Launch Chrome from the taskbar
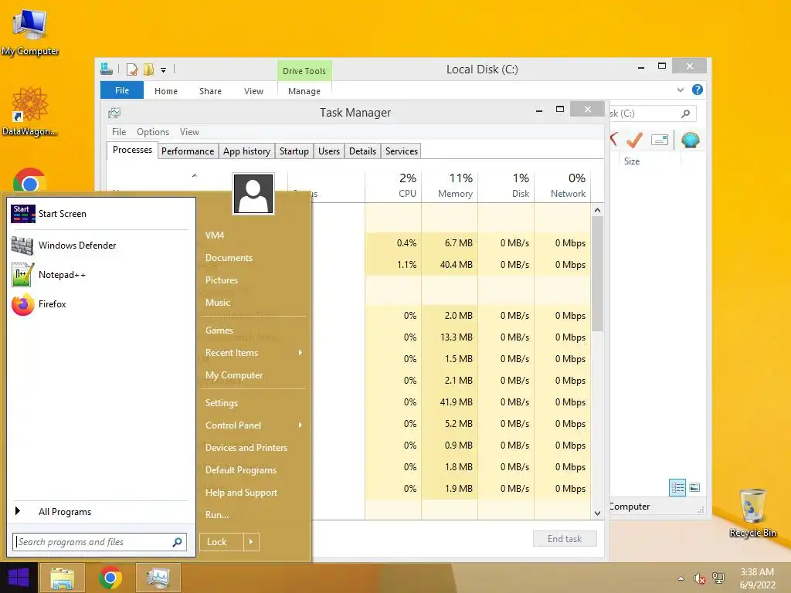791x593 pixels. click(110, 578)
